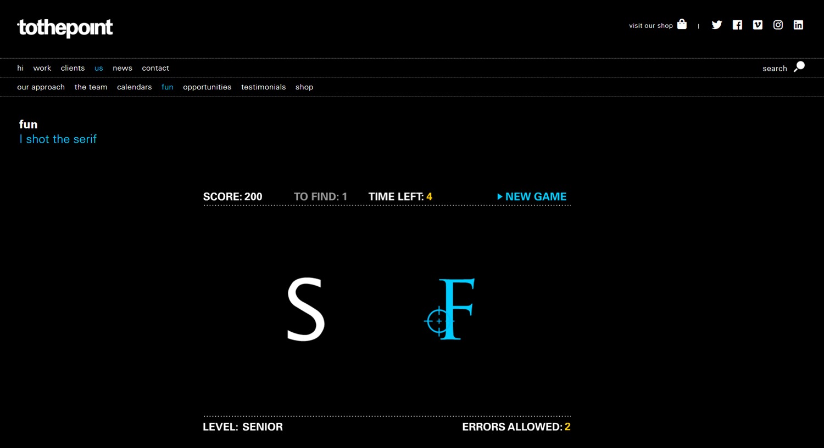Image resolution: width=824 pixels, height=448 pixels.
Task: Open the 'calendars' page
Action: (x=134, y=87)
